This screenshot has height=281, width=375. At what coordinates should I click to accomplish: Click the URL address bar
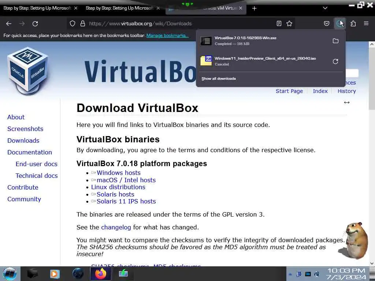181,24
